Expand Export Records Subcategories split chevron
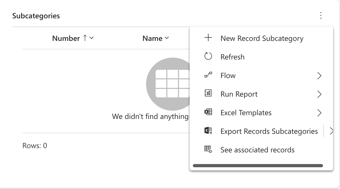 pos(331,131)
